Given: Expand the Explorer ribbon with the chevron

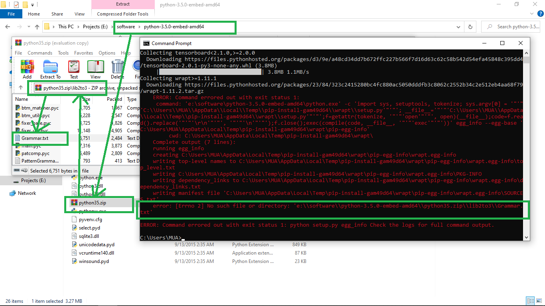Looking at the screenshot, I should point(531,14).
